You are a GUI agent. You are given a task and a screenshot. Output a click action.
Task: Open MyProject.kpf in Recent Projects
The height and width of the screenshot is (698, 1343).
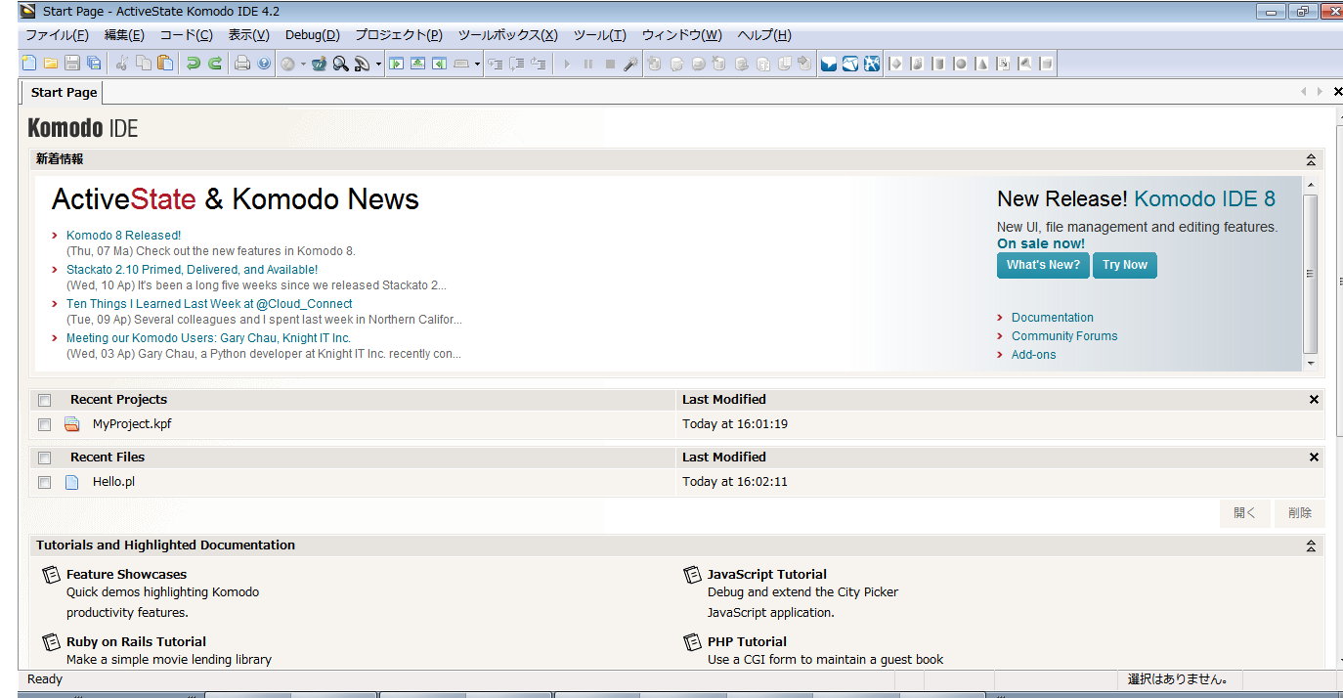pos(132,424)
